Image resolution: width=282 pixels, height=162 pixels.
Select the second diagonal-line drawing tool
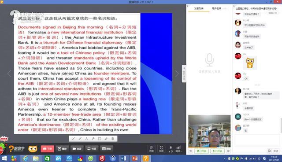tap(80, 139)
